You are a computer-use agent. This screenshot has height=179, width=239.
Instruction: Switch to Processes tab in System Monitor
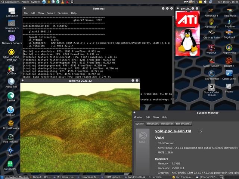pos(153,124)
